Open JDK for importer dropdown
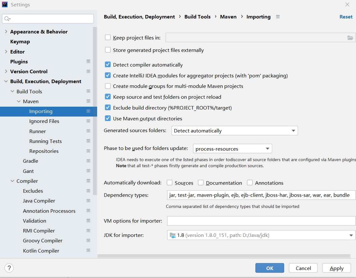Screen dimensions: 356x278 [261, 235]
